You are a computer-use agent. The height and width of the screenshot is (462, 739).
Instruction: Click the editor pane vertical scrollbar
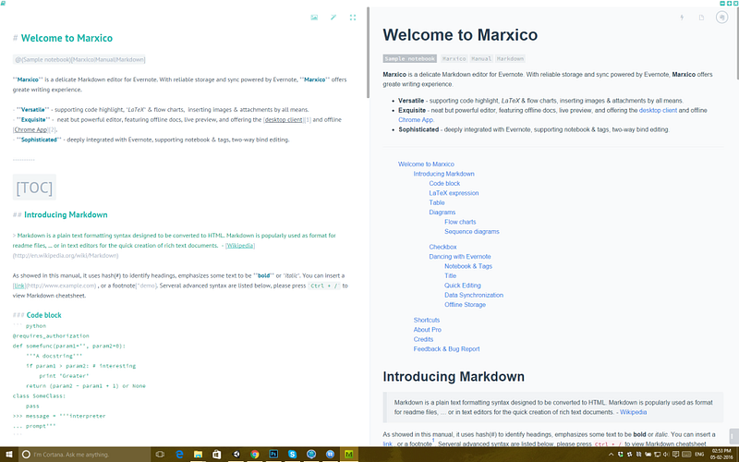[x=368, y=53]
